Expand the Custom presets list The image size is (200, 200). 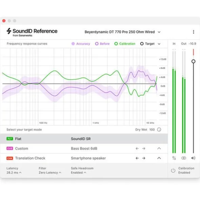[x=159, y=148]
